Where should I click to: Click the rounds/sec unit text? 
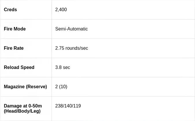pos(77,48)
